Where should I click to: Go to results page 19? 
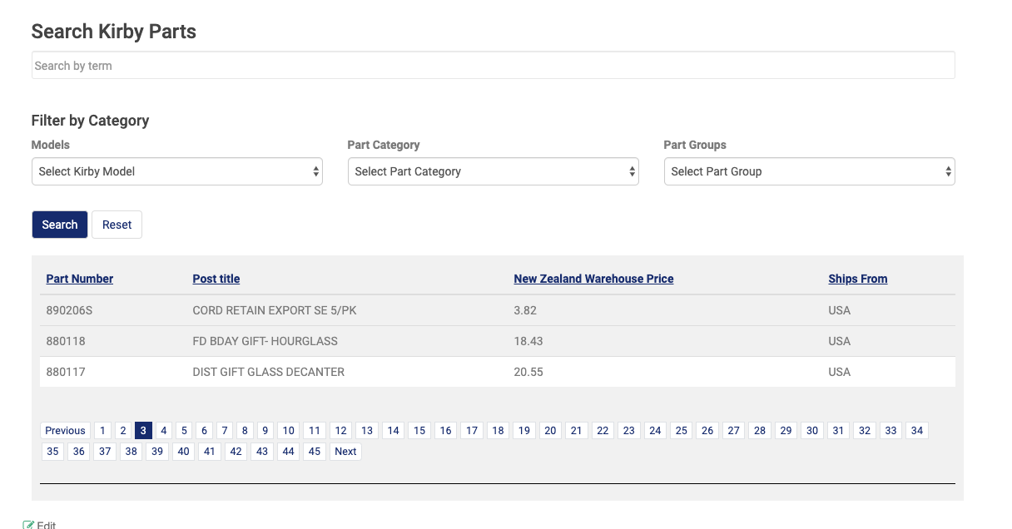click(x=523, y=430)
